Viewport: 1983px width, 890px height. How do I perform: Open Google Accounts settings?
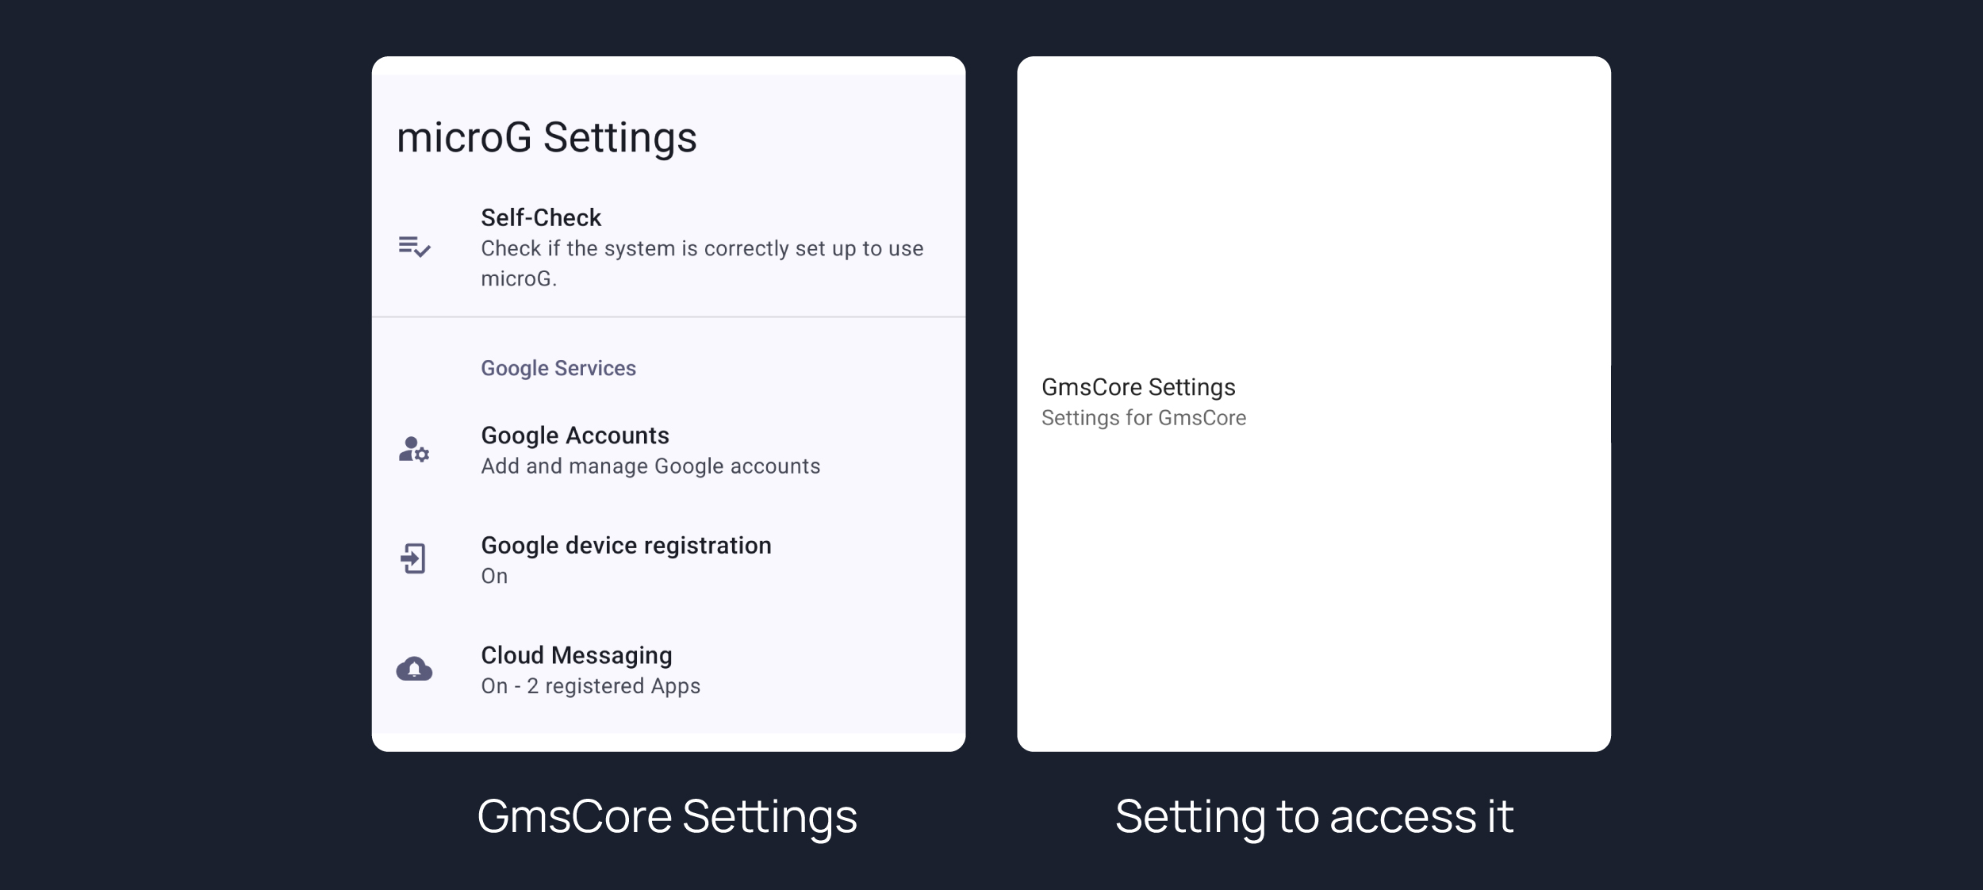(575, 435)
